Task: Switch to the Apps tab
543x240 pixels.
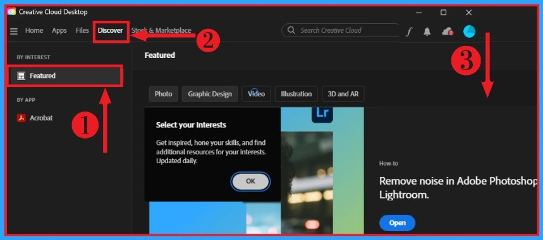Action: (x=59, y=30)
